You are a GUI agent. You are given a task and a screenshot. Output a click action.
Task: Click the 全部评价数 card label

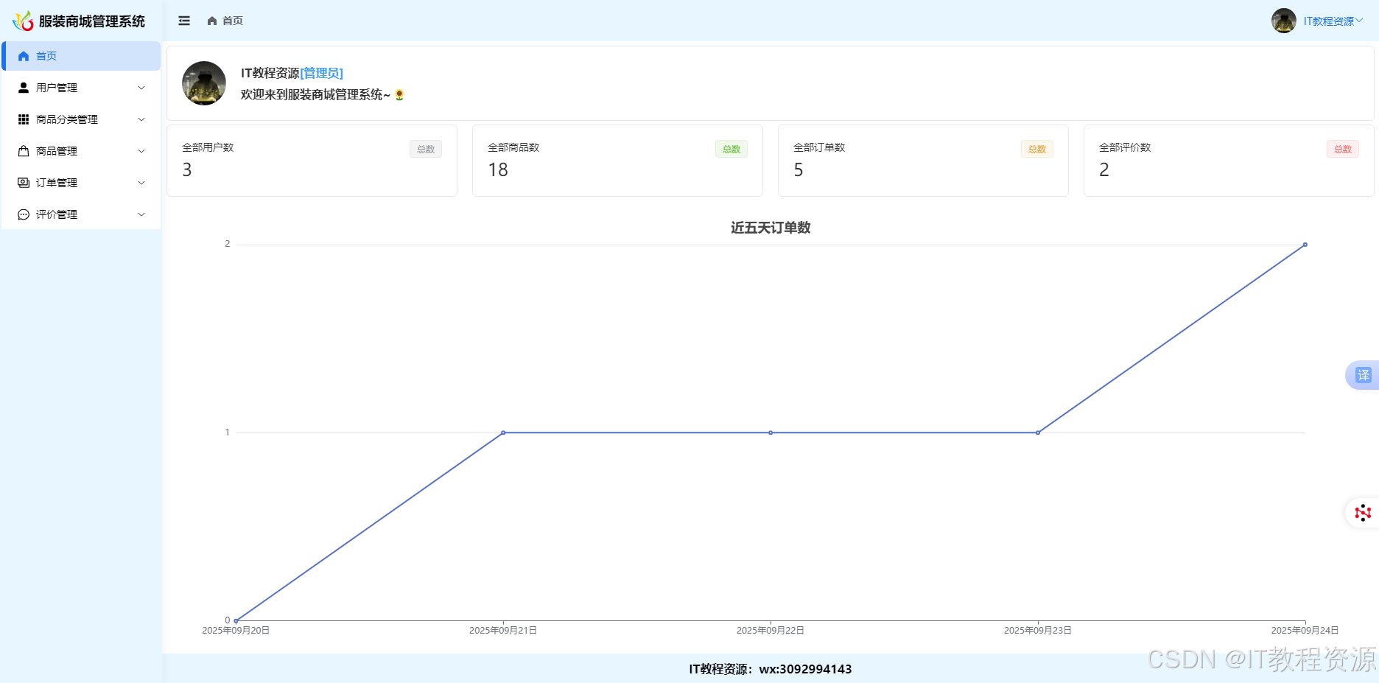click(1125, 147)
